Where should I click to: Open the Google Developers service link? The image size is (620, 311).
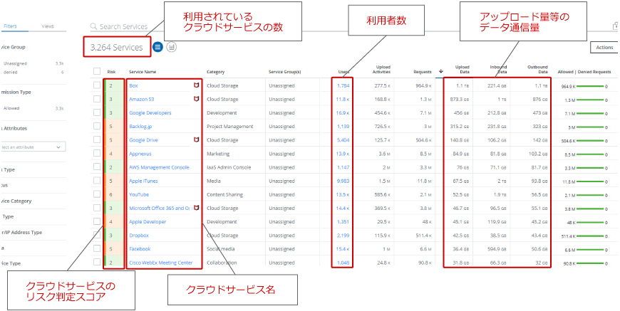[x=150, y=113]
